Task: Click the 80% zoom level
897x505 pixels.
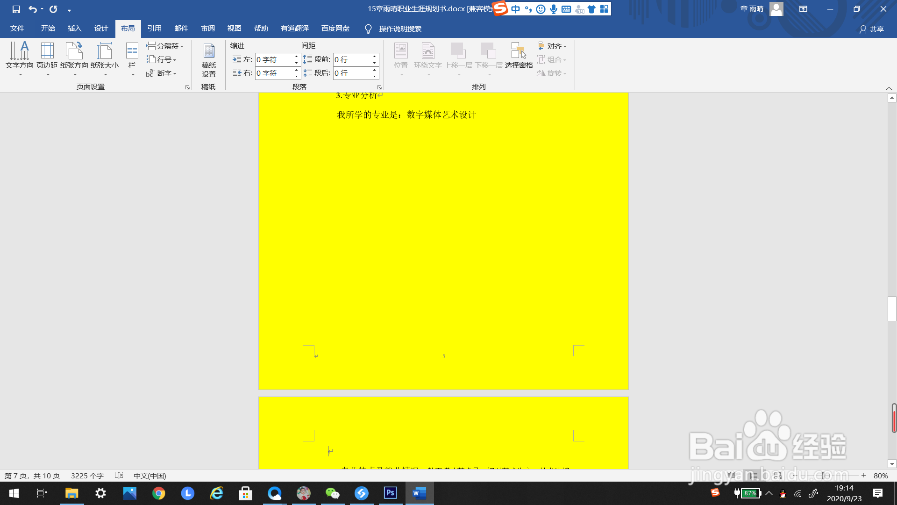Action: point(881,476)
